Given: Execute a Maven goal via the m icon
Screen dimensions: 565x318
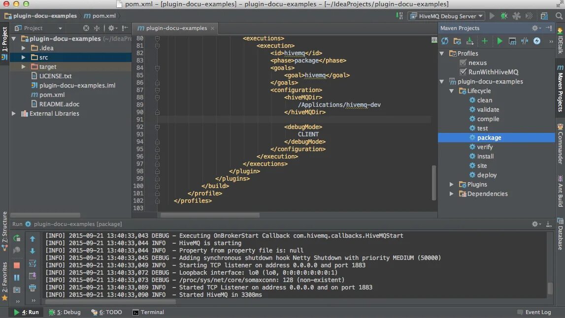Looking at the screenshot, I should tap(512, 41).
